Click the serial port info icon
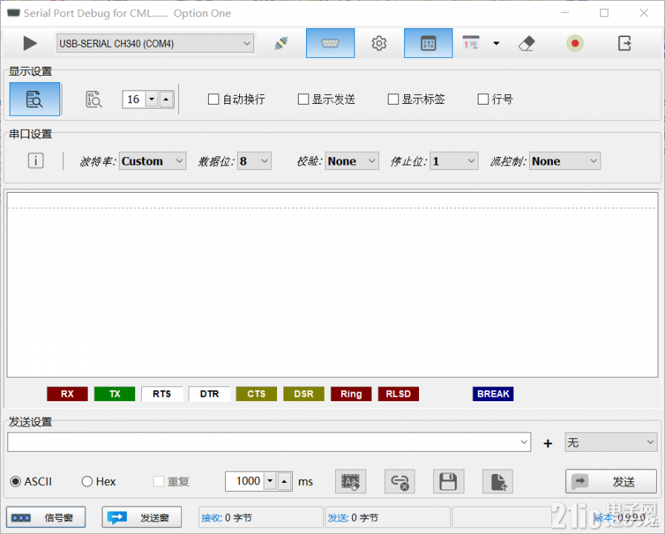This screenshot has width=665, height=534. click(x=36, y=161)
